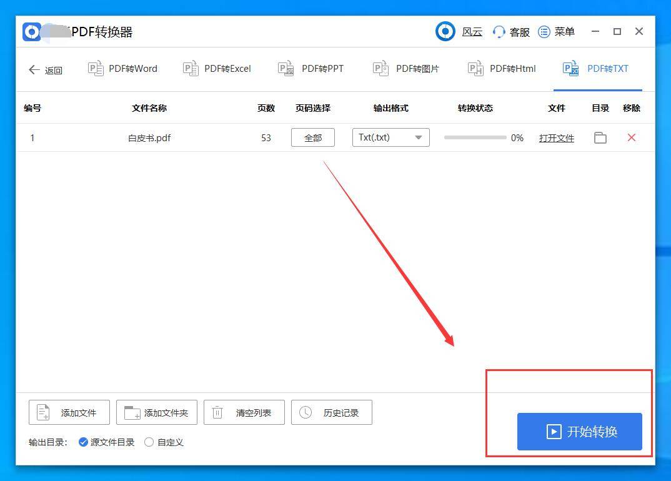671x481 pixels.
Task: Click the 清空列表 trash icon
Action: [x=217, y=412]
